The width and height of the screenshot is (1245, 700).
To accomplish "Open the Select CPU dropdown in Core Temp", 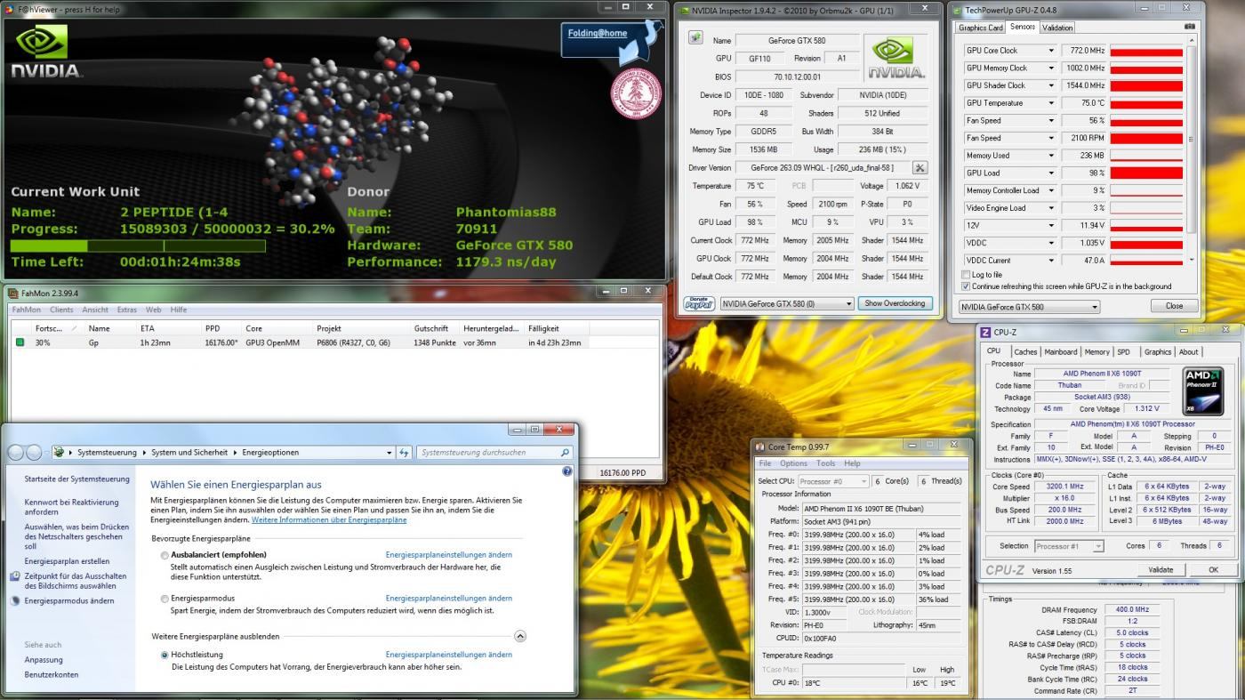I will click(832, 480).
